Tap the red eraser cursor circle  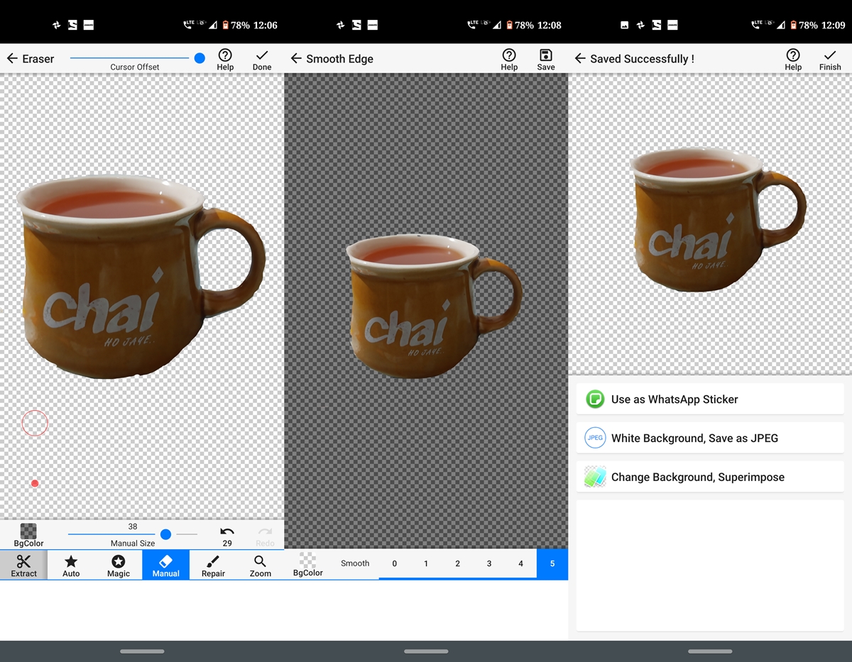pos(35,423)
